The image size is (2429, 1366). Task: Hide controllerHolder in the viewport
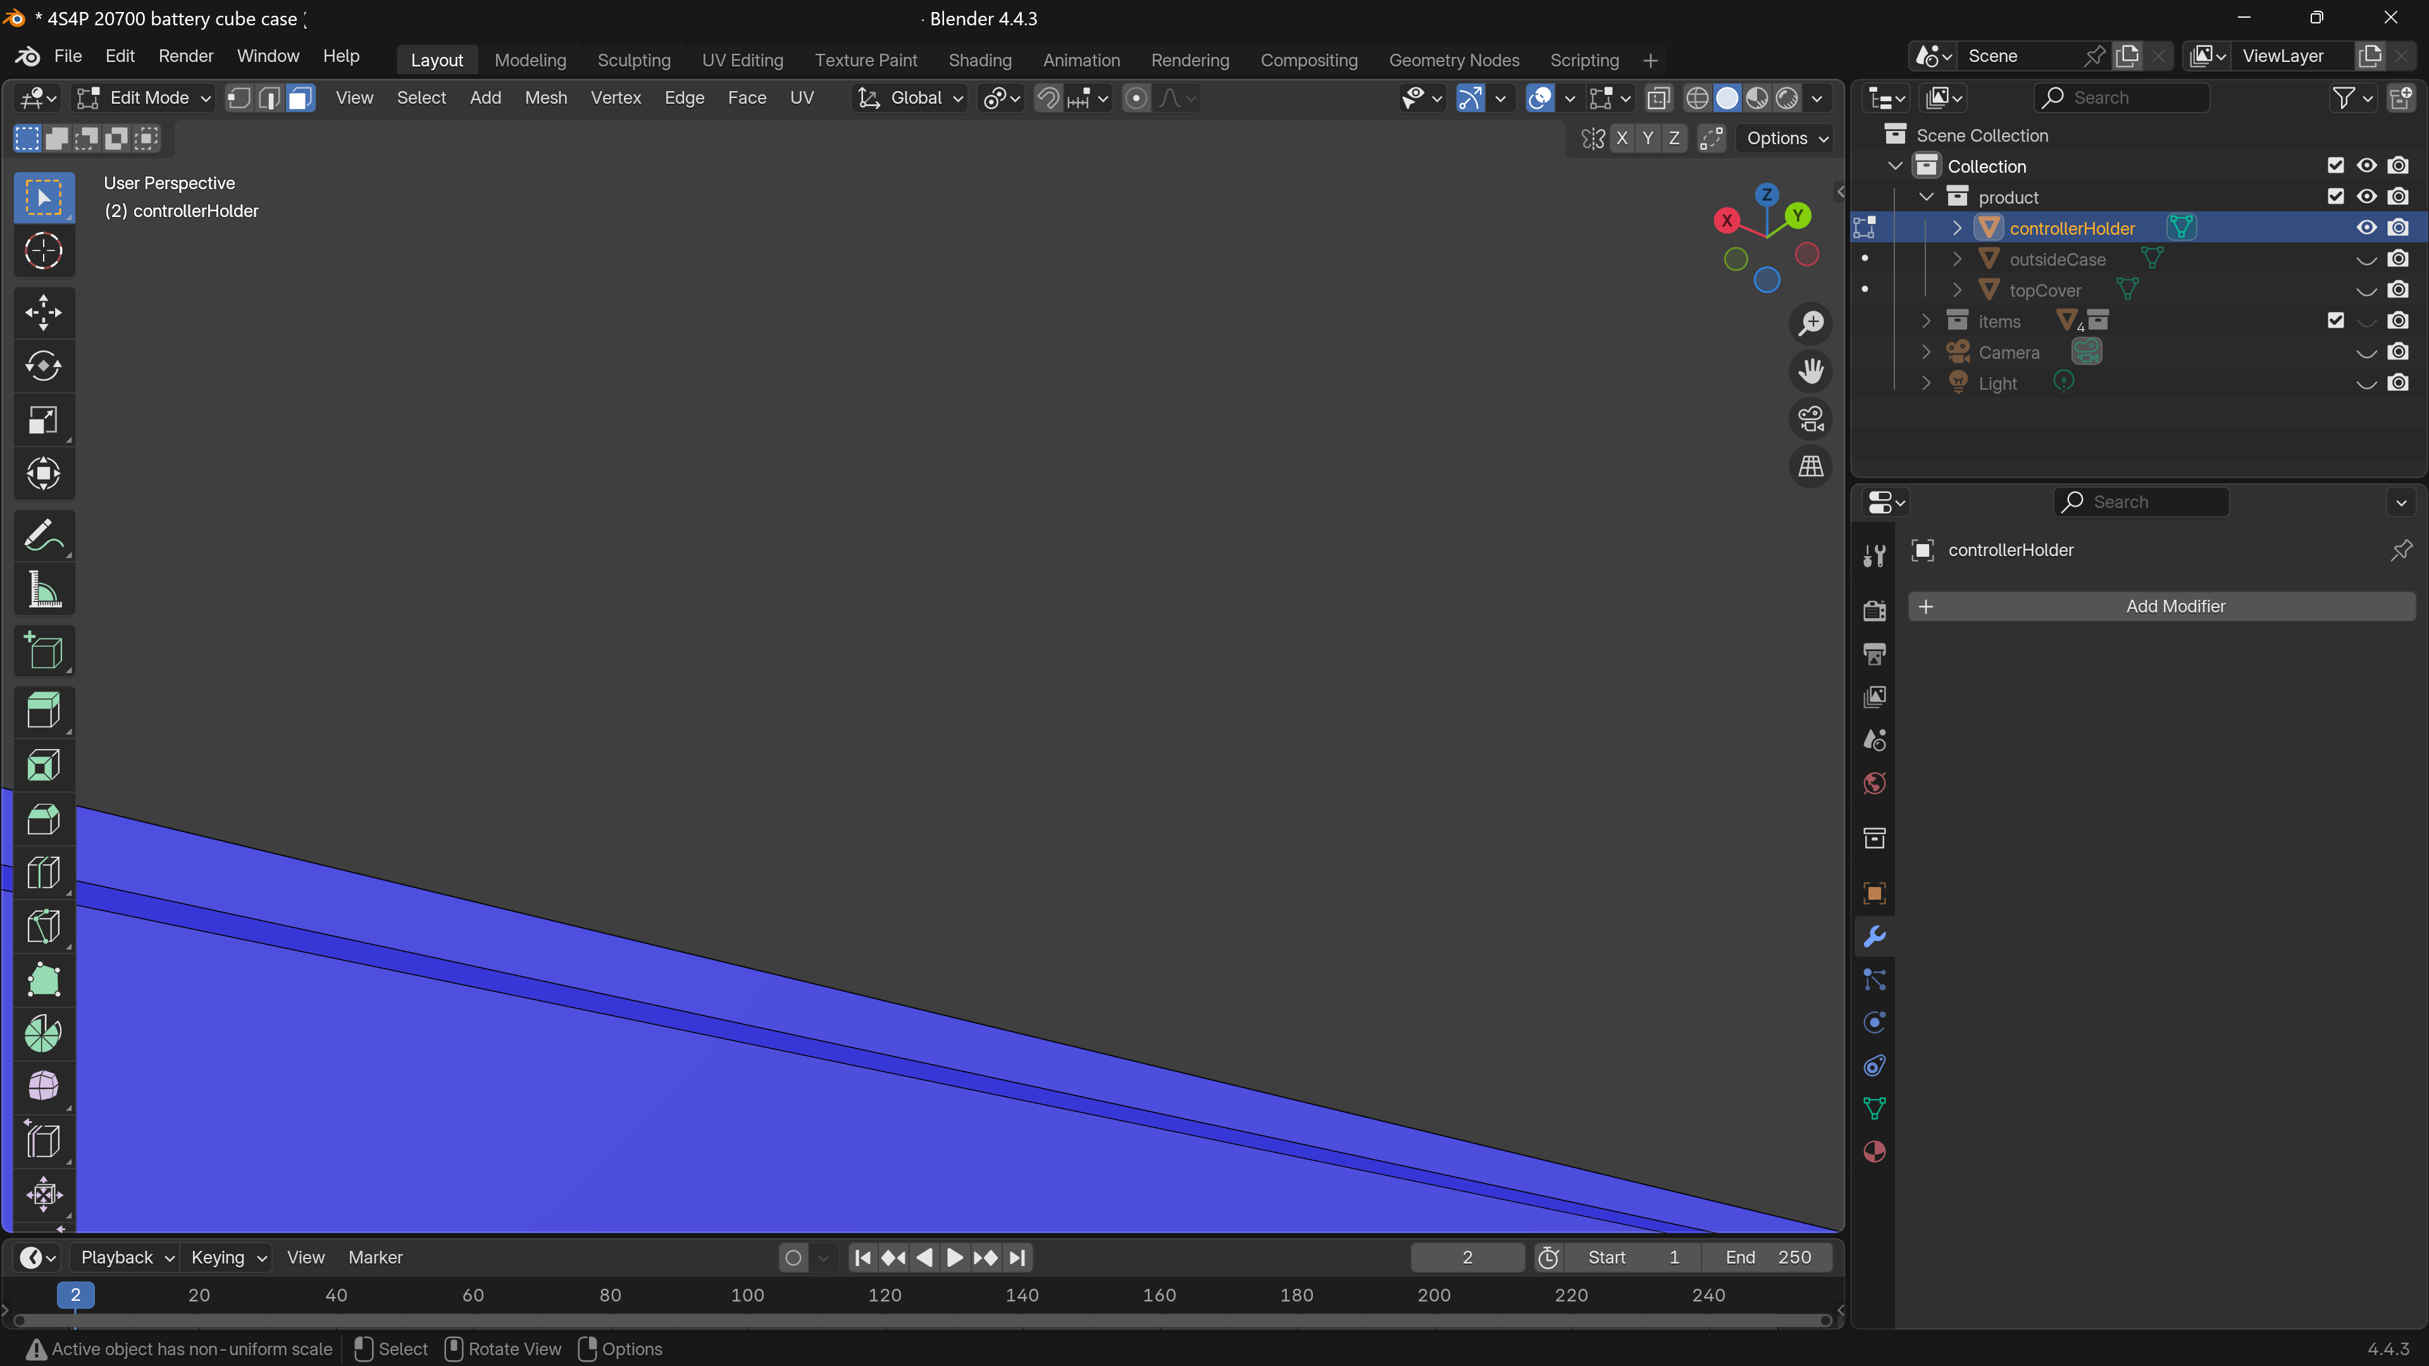pos(2366,228)
